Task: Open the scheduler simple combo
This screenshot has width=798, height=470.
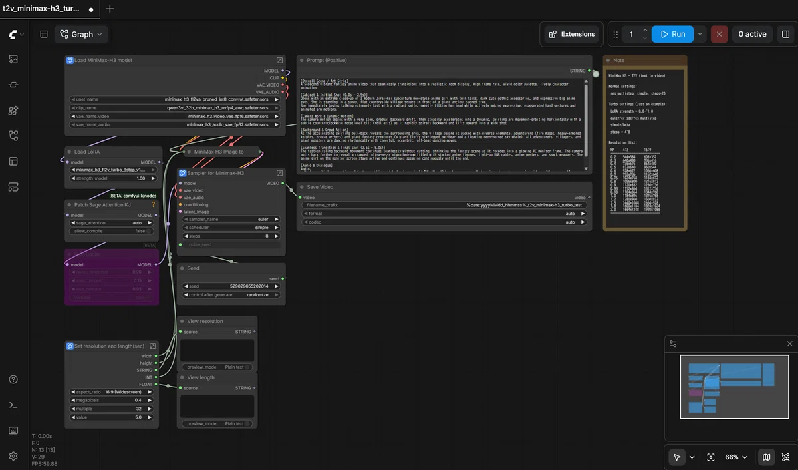Action: pos(230,228)
